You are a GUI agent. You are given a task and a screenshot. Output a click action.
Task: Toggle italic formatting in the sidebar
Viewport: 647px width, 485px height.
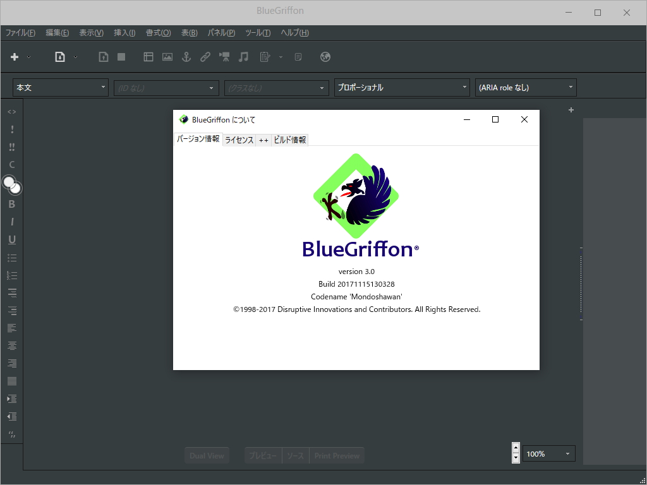tap(11, 222)
